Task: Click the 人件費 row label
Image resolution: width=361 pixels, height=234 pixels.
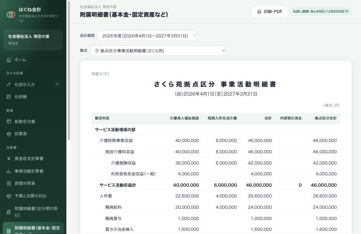Action: [x=106, y=196]
